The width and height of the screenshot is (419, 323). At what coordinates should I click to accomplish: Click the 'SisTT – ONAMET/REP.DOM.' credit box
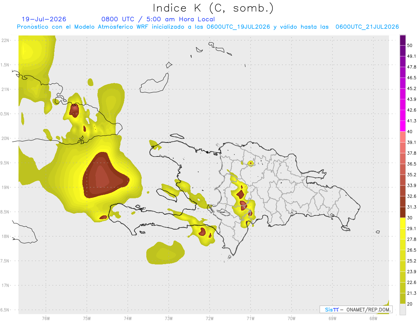(x=356, y=309)
